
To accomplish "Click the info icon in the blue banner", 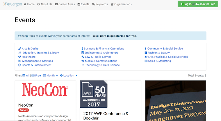I will (19, 36).
